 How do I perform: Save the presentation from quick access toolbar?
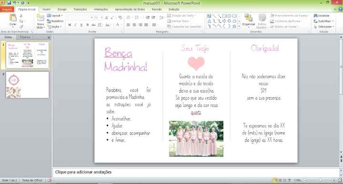pos(9,3)
